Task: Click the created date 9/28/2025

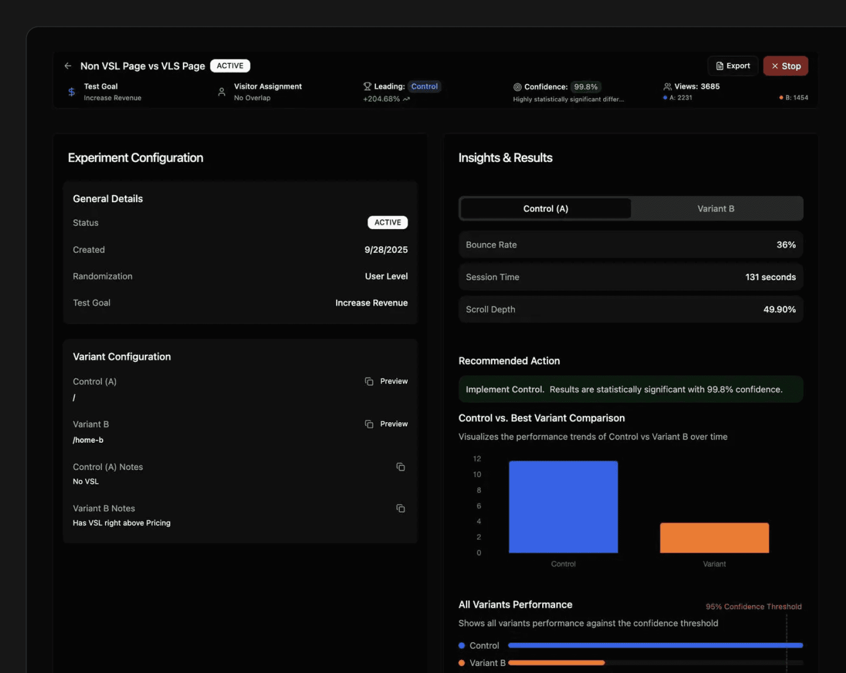Action: [386, 250]
